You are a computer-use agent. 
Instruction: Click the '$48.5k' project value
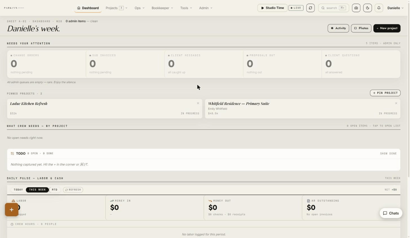(x=213, y=113)
